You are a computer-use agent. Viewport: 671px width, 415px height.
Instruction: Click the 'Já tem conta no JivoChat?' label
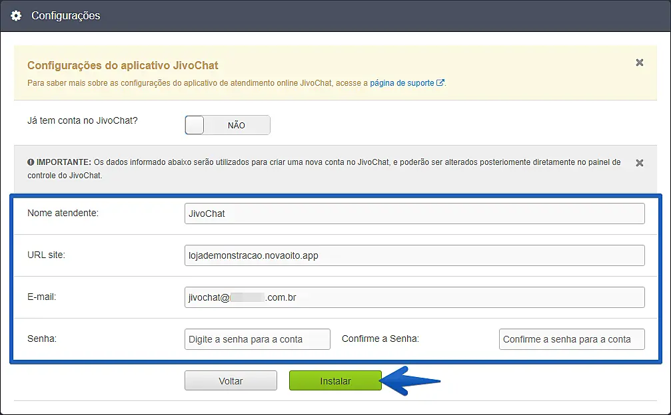(x=82, y=120)
